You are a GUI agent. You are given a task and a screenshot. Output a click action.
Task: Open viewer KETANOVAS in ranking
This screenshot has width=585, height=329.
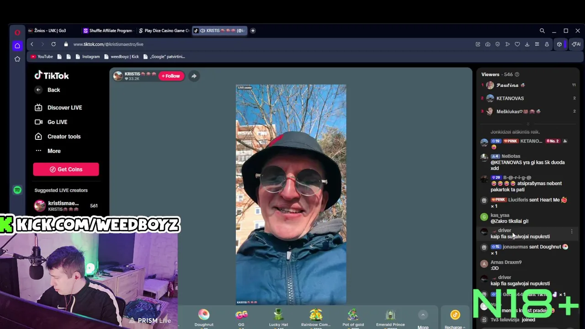(x=528, y=98)
